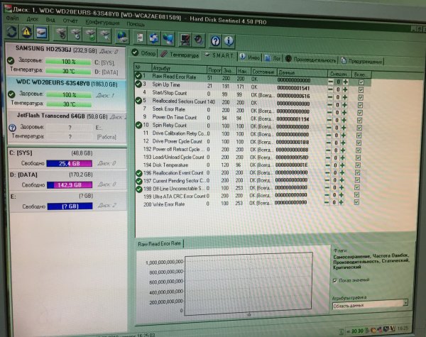
Task: Toggle the enable checkbox for Disk Temperature row
Action: [361, 164]
